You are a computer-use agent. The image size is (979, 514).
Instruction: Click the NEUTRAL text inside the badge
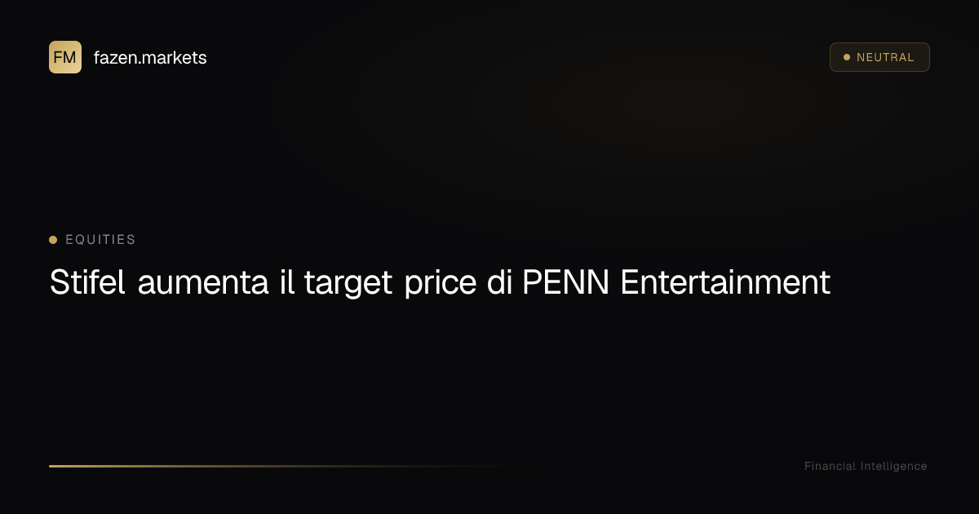[x=885, y=57]
